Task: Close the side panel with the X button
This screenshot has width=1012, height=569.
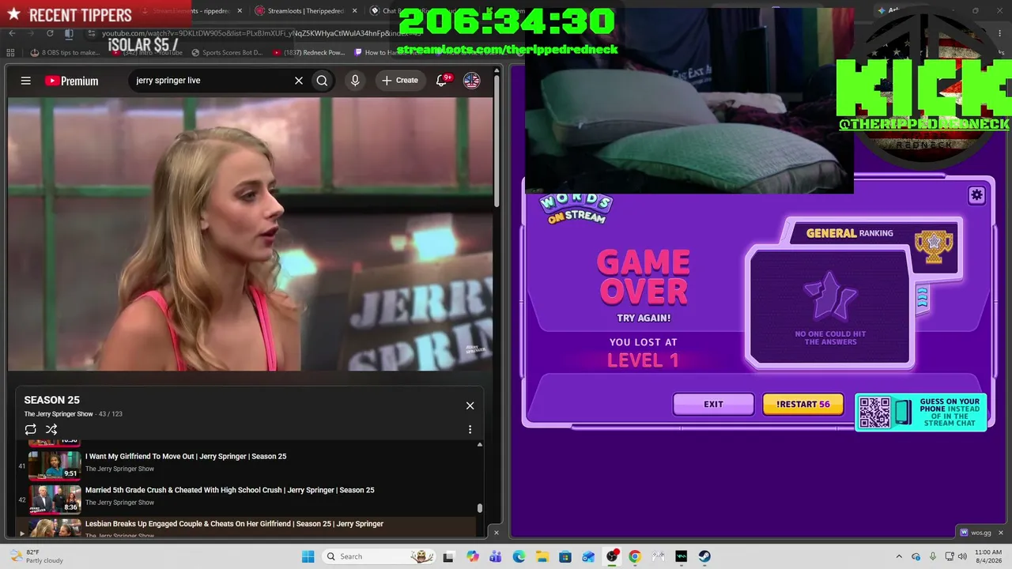Action: click(x=497, y=533)
